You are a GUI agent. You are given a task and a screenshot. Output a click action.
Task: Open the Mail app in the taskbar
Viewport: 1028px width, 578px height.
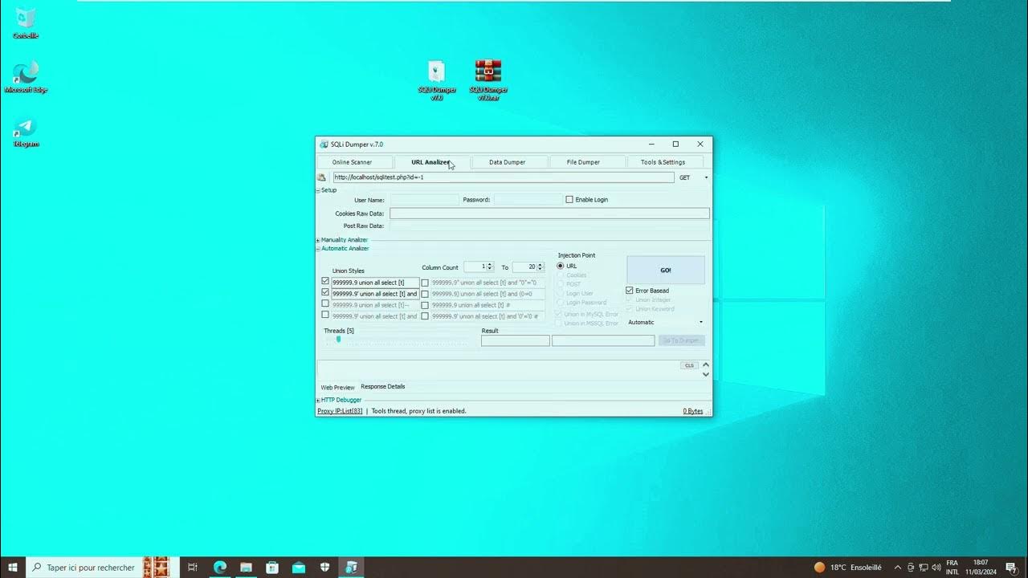point(299,568)
